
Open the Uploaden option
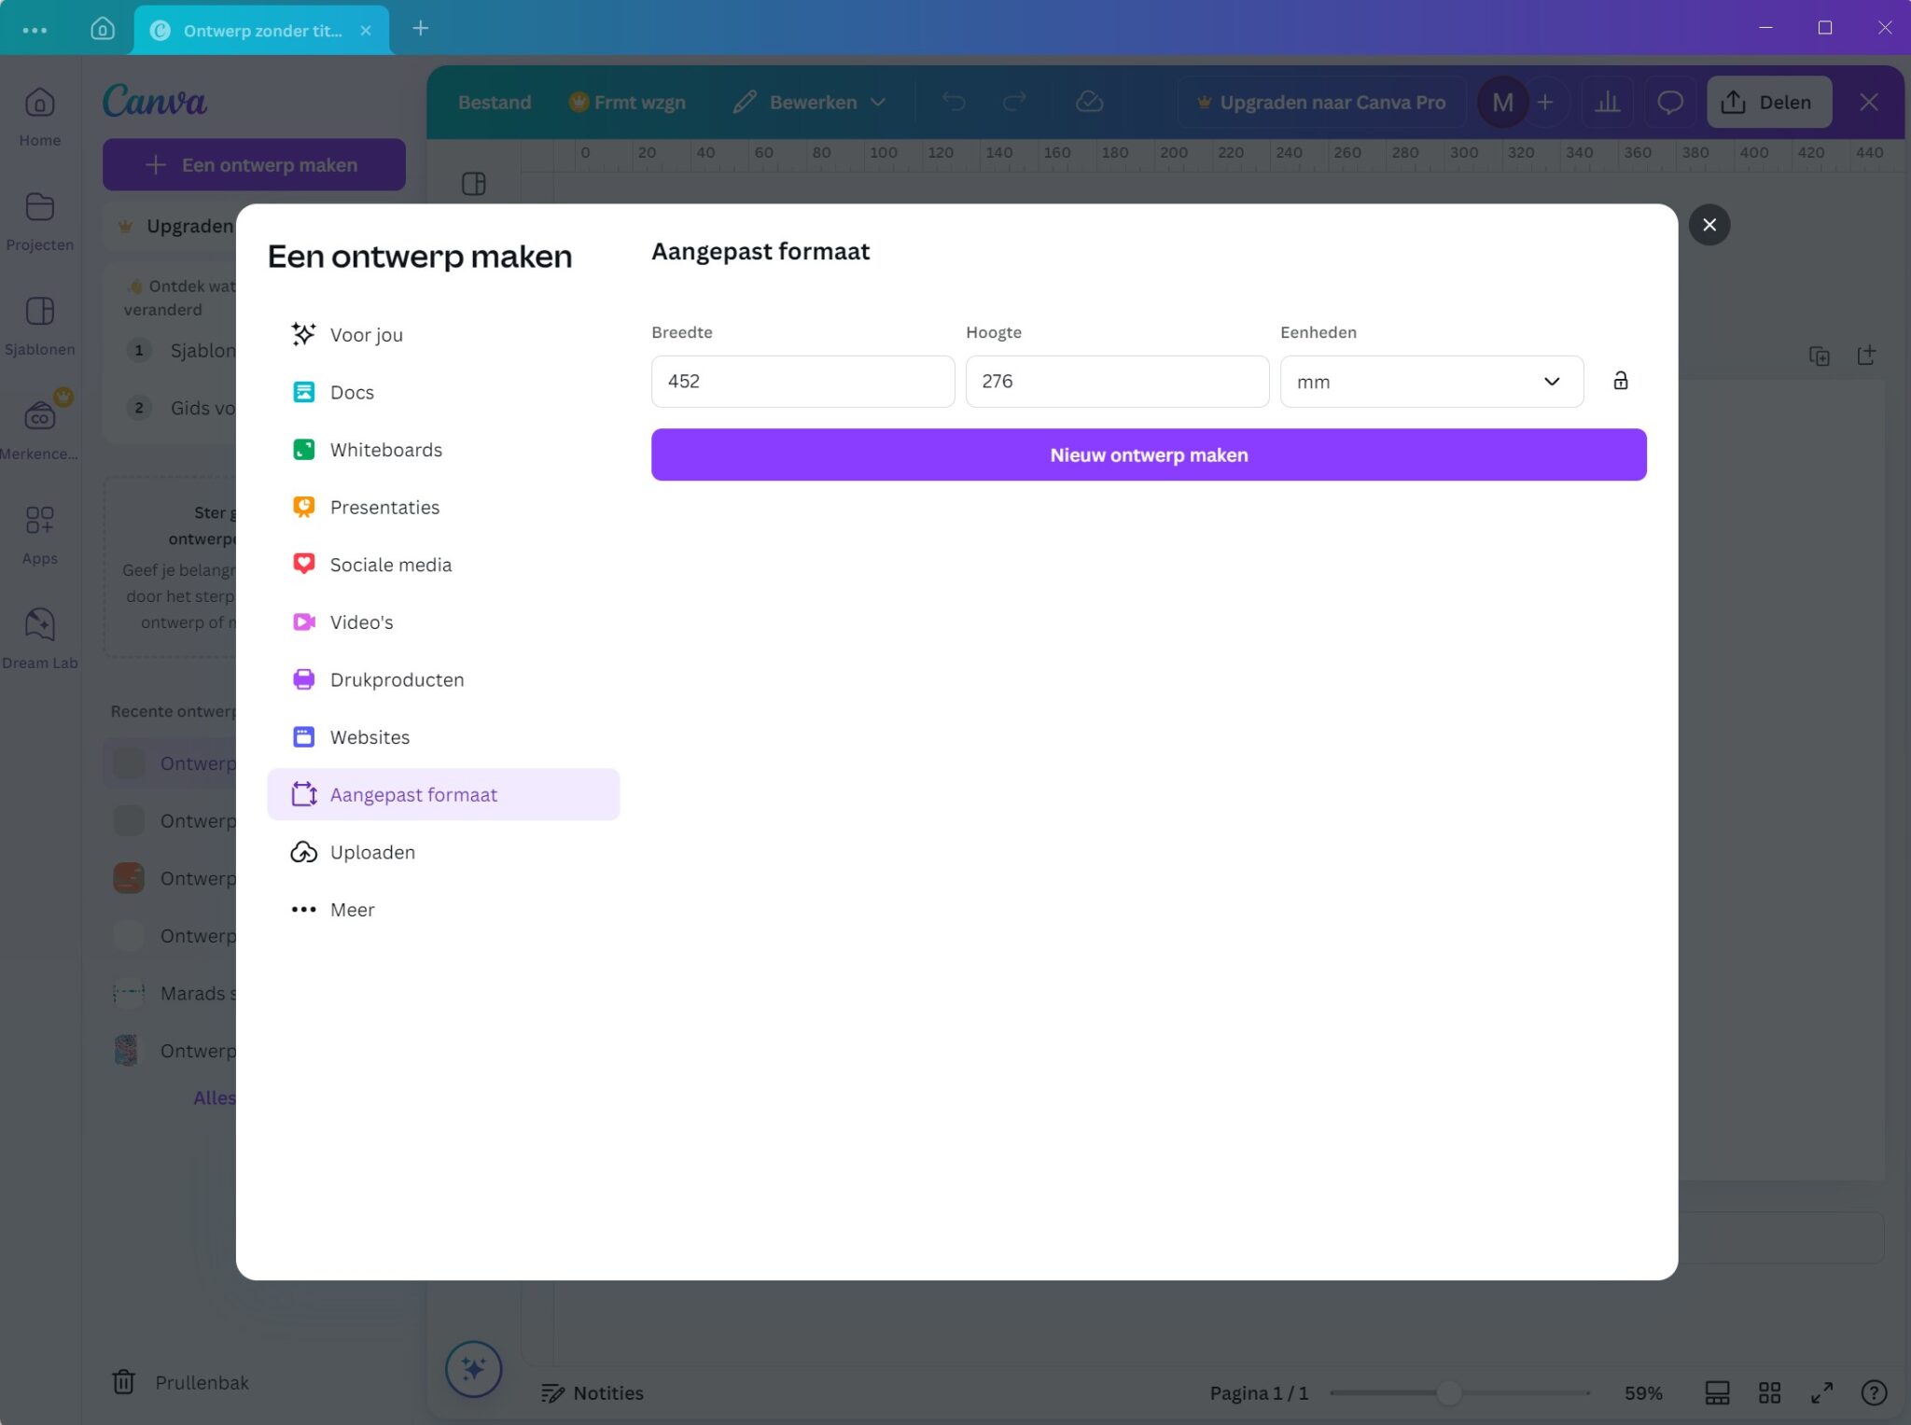371,852
